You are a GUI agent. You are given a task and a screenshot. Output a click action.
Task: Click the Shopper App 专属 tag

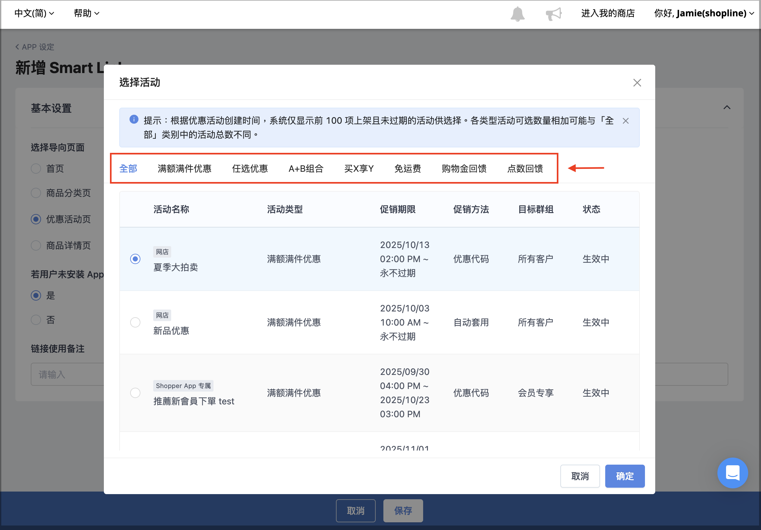[x=183, y=385]
